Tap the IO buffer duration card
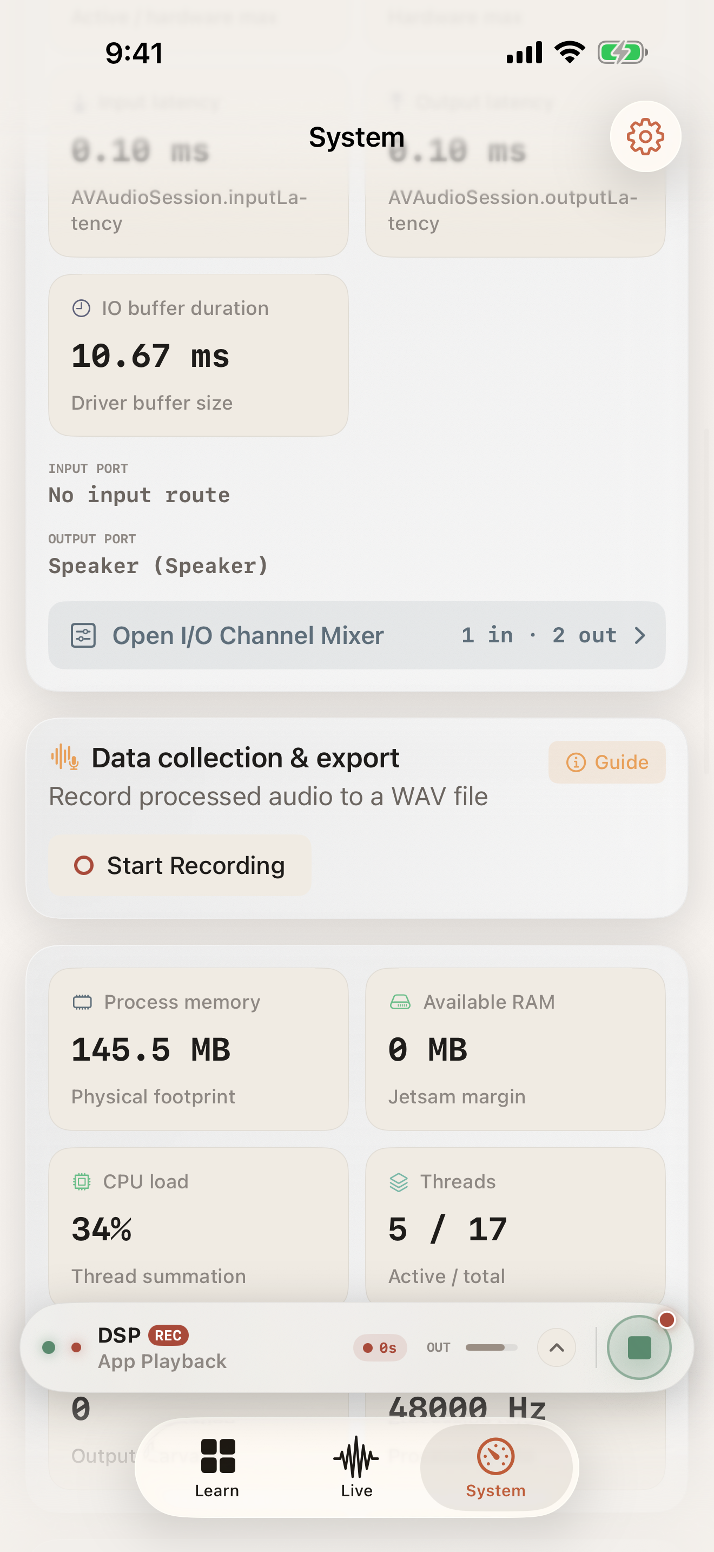714x1552 pixels. (x=198, y=356)
